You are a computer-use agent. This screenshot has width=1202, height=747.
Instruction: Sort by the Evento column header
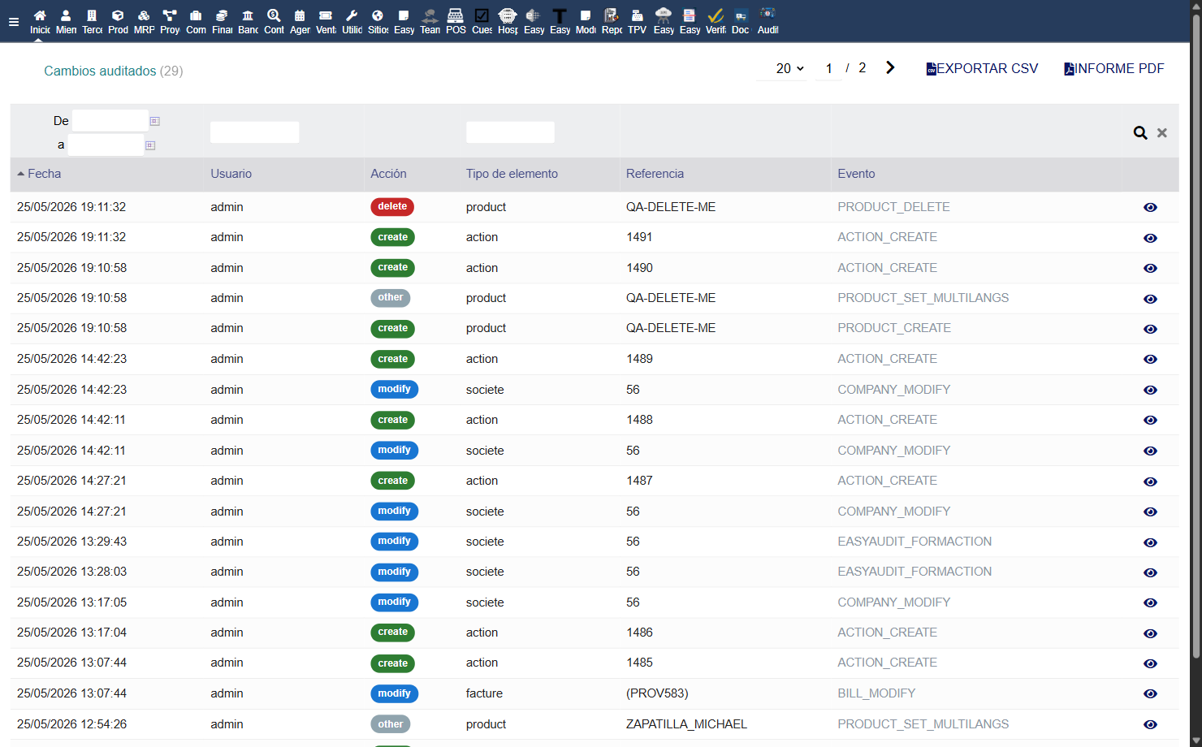pos(856,174)
